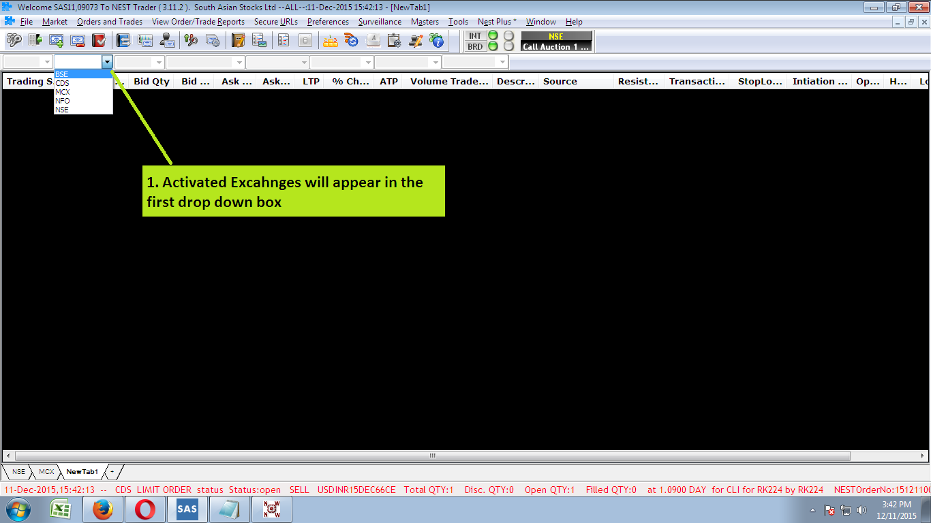Viewport: 931px width, 523px height.
Task: Open the Preferences menu
Action: (328, 22)
